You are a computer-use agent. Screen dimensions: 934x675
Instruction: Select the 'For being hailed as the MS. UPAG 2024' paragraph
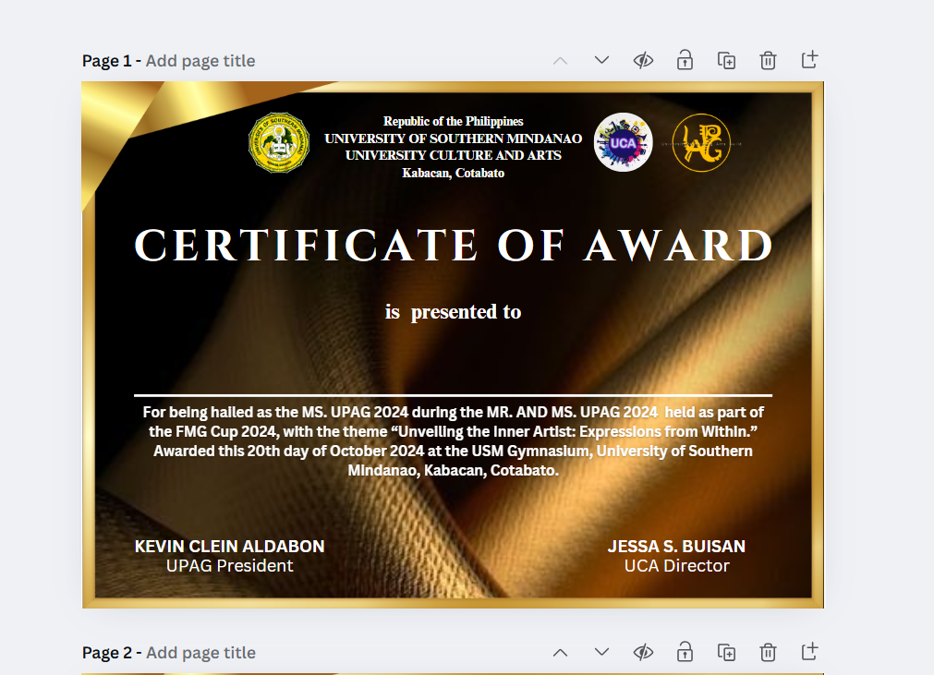(x=454, y=441)
